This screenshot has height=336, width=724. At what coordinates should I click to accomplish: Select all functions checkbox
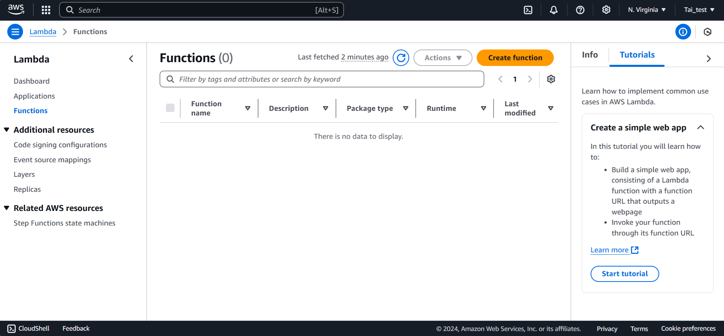coord(170,108)
